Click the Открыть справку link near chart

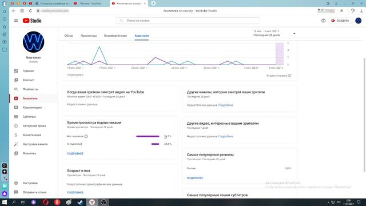(x=279, y=76)
